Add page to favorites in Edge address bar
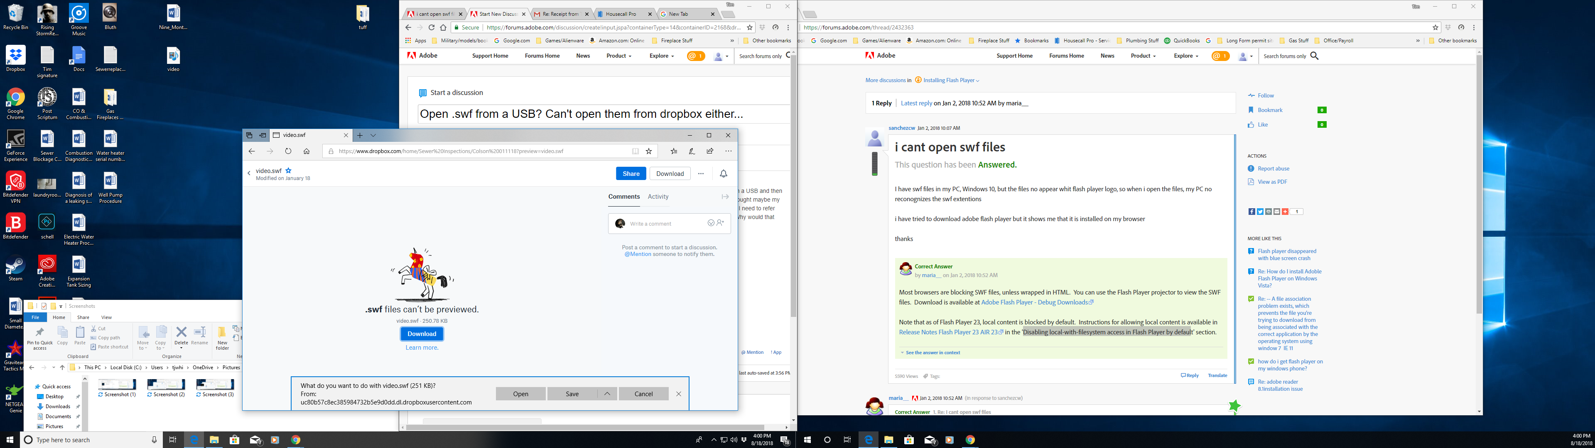This screenshot has height=448, width=1595. (x=649, y=151)
